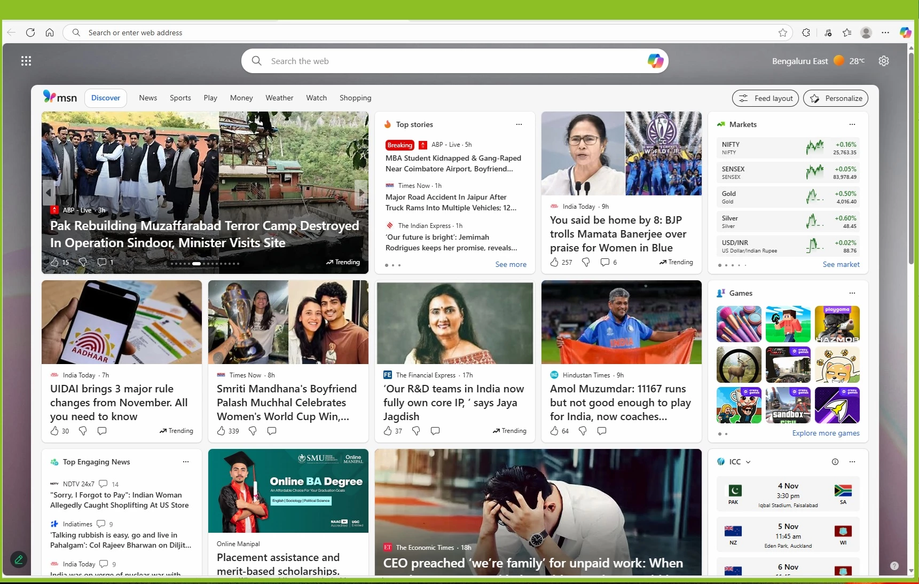Open the Shopping tab
This screenshot has height=584, width=919.
[x=356, y=98]
